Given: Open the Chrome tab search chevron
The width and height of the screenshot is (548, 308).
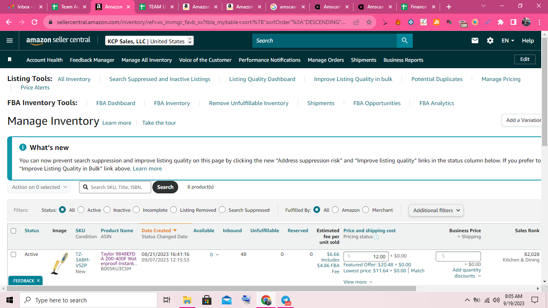Looking at the screenshot, I should 483,6.
